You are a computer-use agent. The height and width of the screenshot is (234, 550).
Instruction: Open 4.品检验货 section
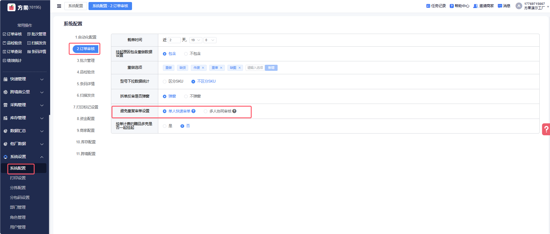pos(86,72)
